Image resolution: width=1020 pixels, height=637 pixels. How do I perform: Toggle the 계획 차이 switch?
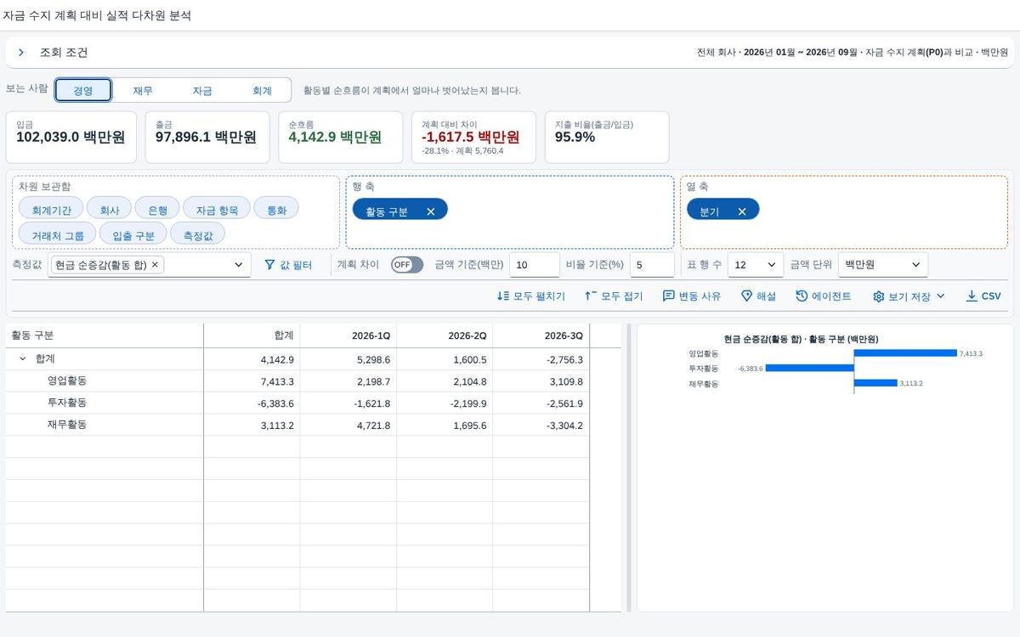pos(407,265)
